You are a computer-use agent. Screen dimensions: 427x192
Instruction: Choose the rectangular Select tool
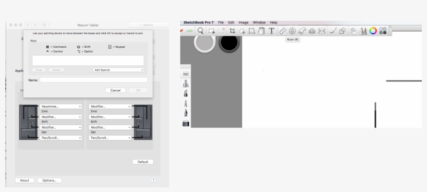[211, 31]
